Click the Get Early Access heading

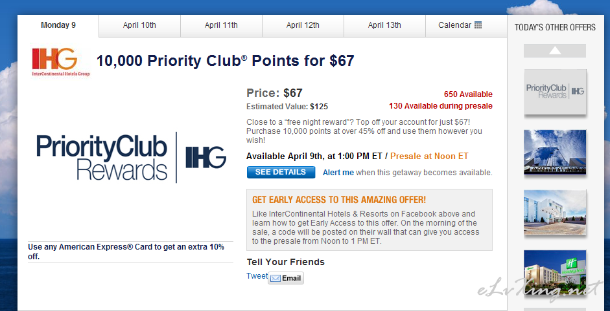[338, 200]
